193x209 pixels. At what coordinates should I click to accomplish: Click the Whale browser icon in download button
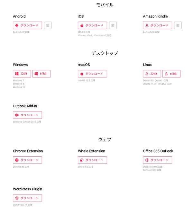[x=82, y=160]
